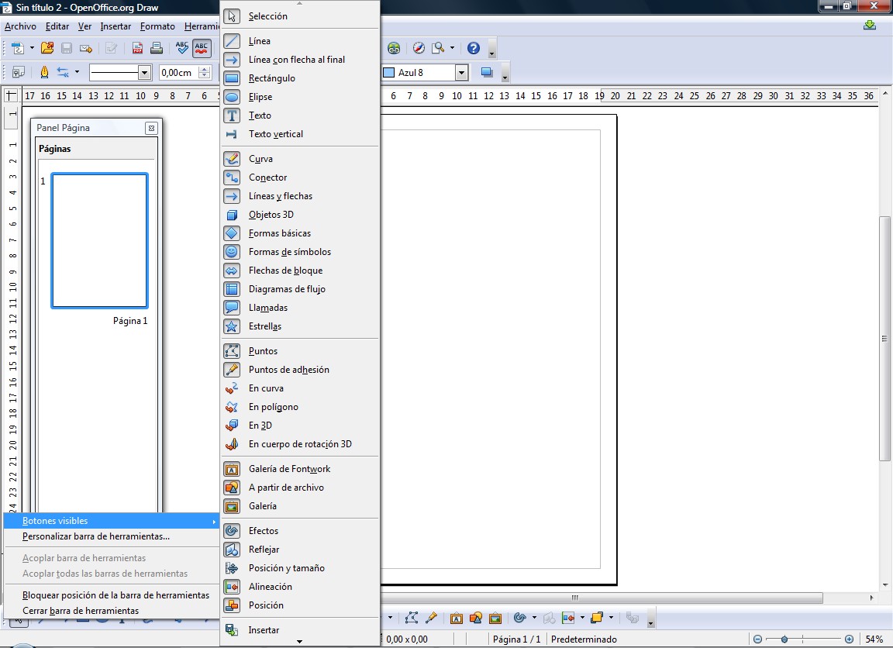Click the Alineación icon in list

232,587
